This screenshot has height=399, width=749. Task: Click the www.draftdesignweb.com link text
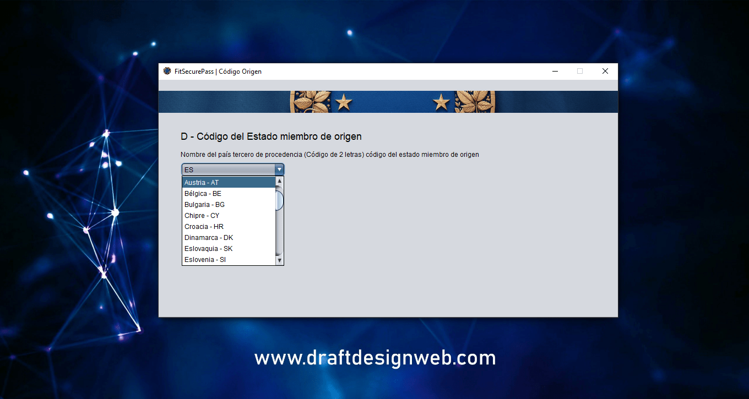pyautogui.click(x=374, y=358)
